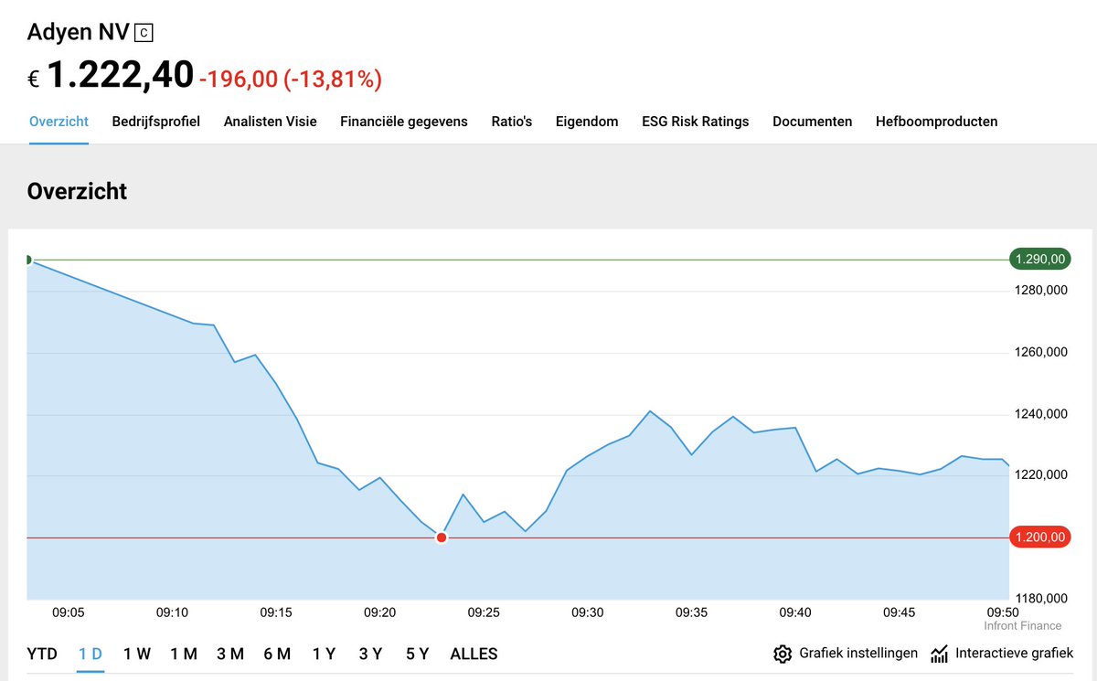The height and width of the screenshot is (681, 1097).
Task: Click the price change -196,00 (-13,81%)
Action: pos(291,80)
